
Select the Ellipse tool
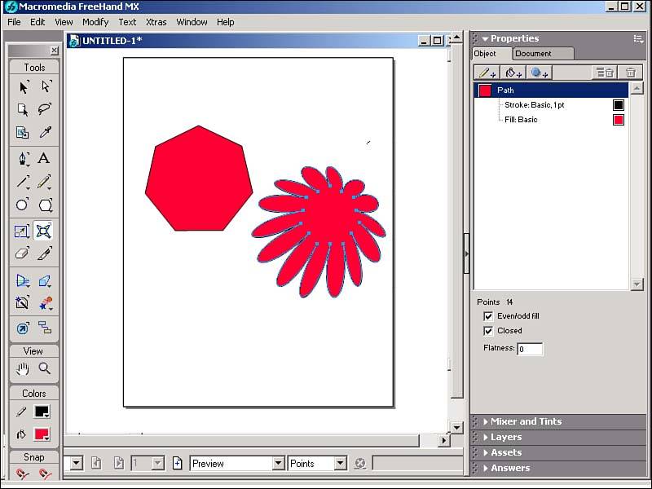(23, 205)
